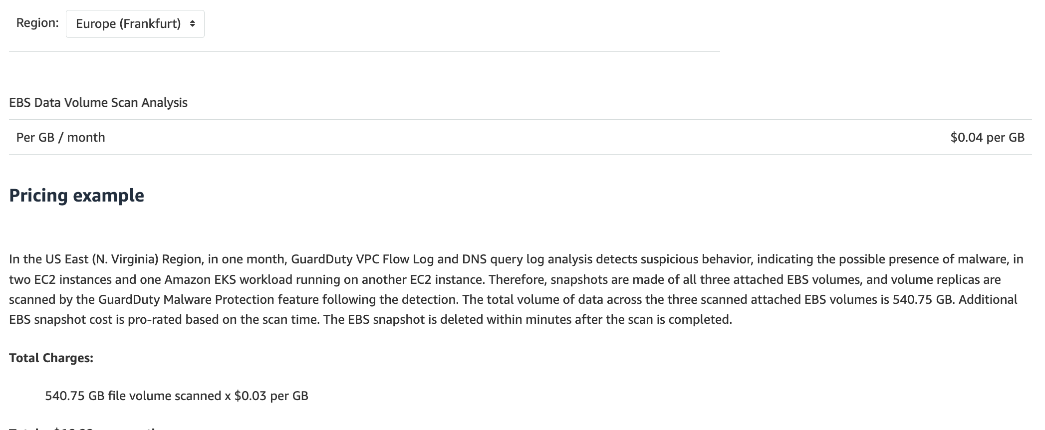Click the $0.04 per GB price

coord(987,138)
